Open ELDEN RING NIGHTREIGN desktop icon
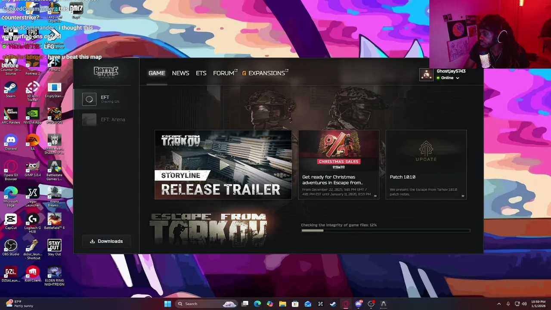The image size is (551, 310). pos(54,276)
